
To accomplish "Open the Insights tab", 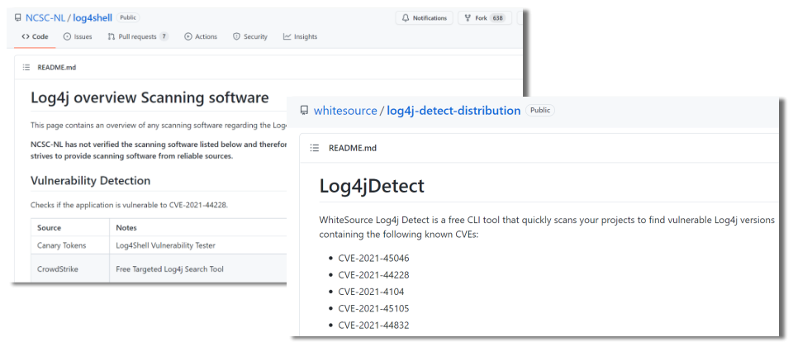I will [x=301, y=36].
